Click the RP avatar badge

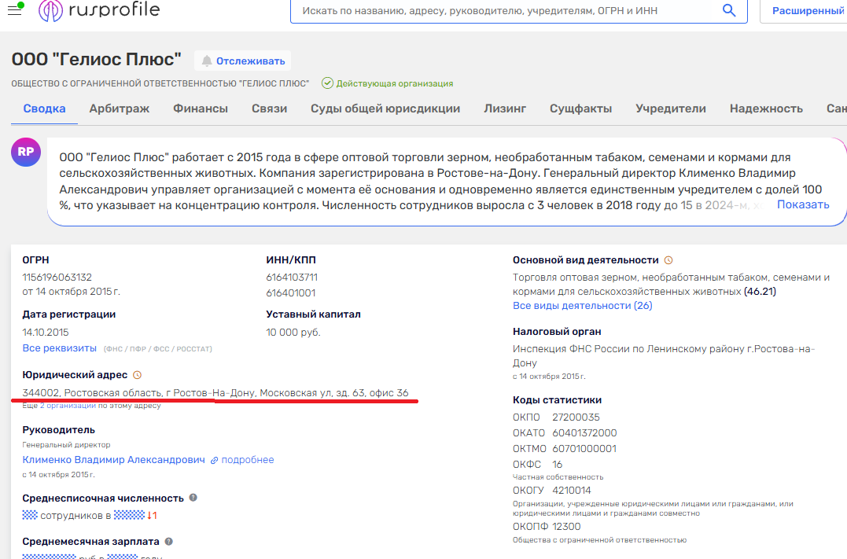[x=26, y=152]
